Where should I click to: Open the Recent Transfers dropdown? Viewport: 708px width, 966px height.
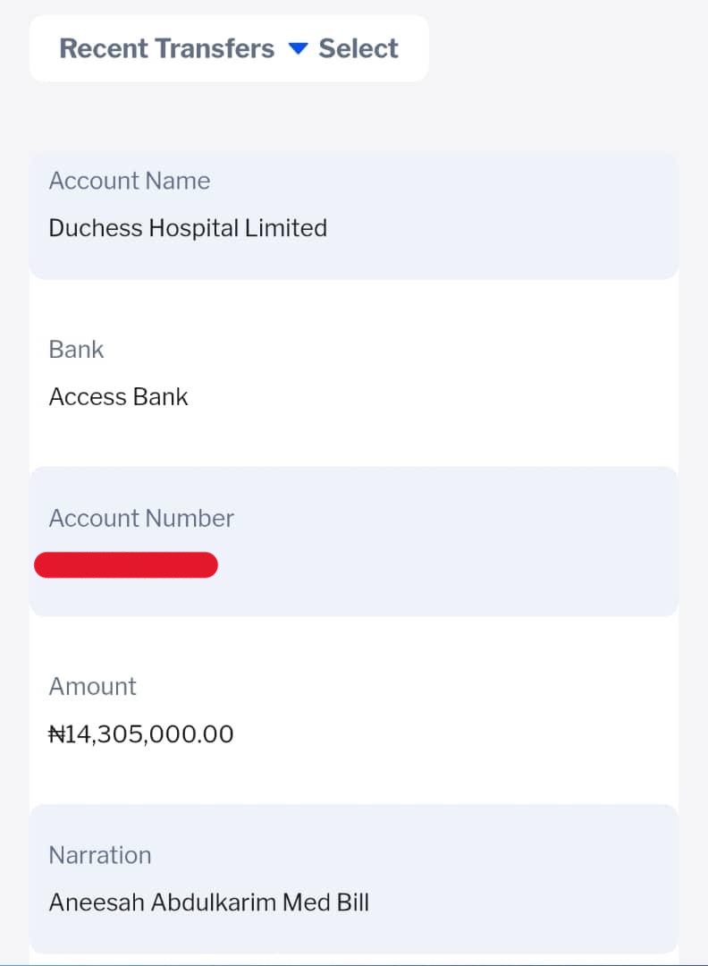pyautogui.click(x=229, y=48)
